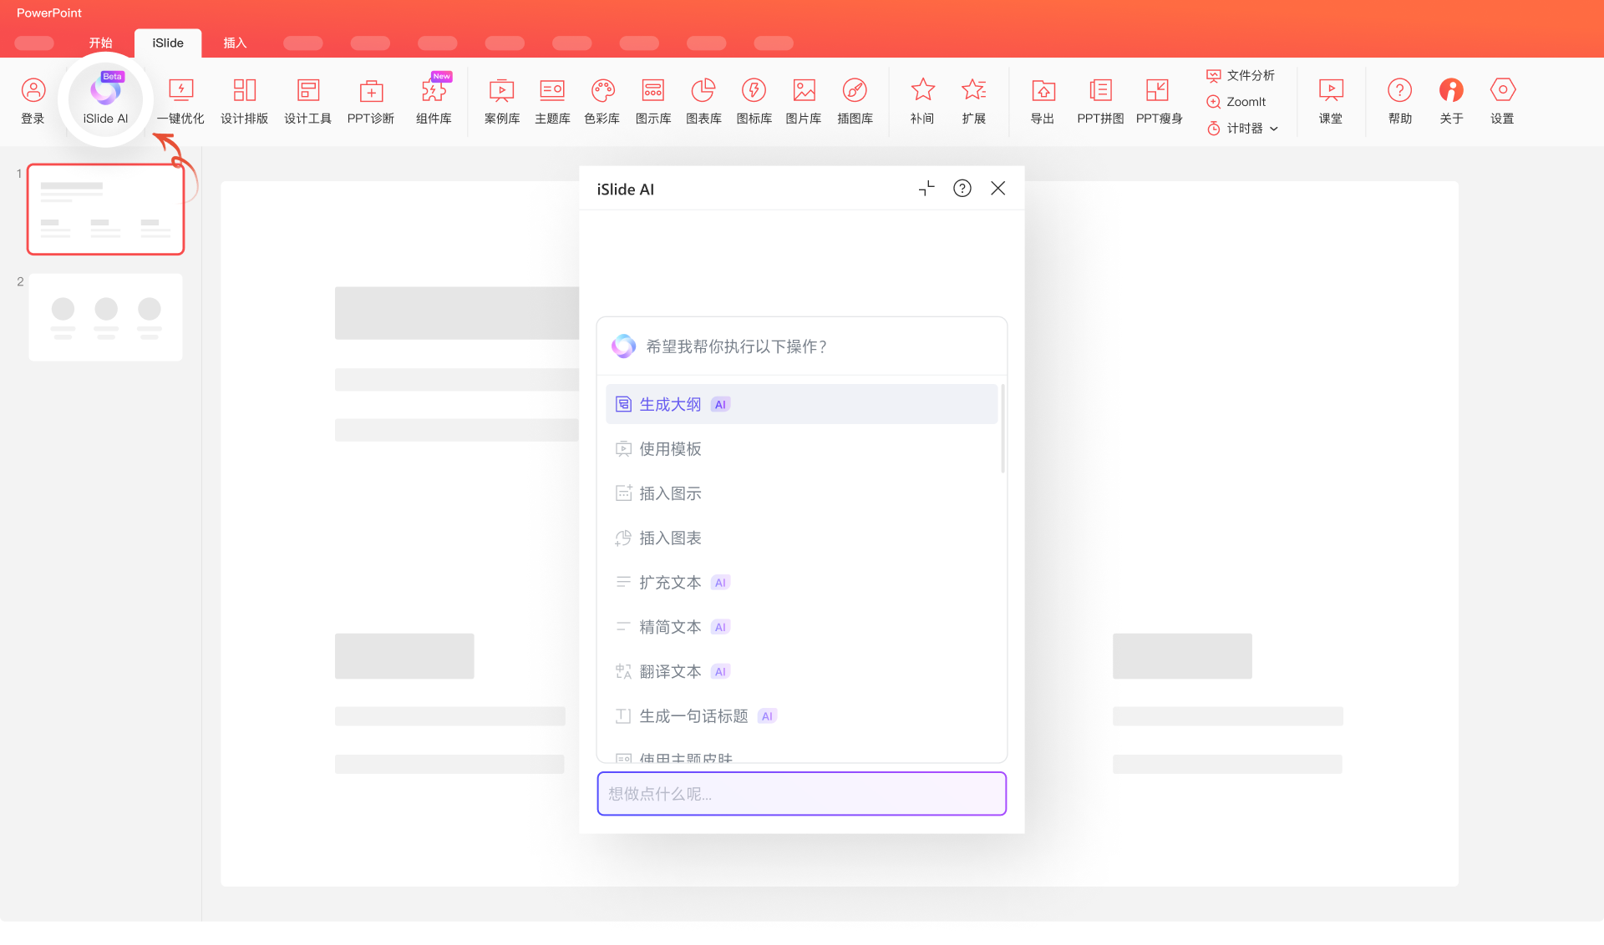Close the iSlide AI dialog
The image size is (1604, 945).
point(997,189)
